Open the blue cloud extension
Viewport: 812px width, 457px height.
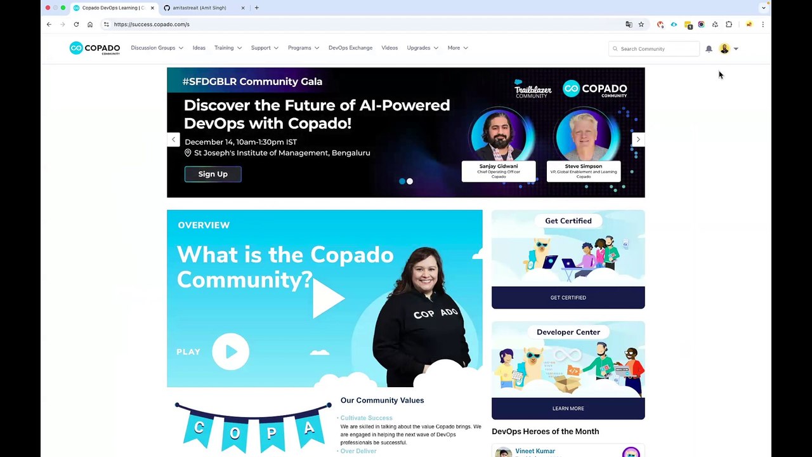pos(674,24)
